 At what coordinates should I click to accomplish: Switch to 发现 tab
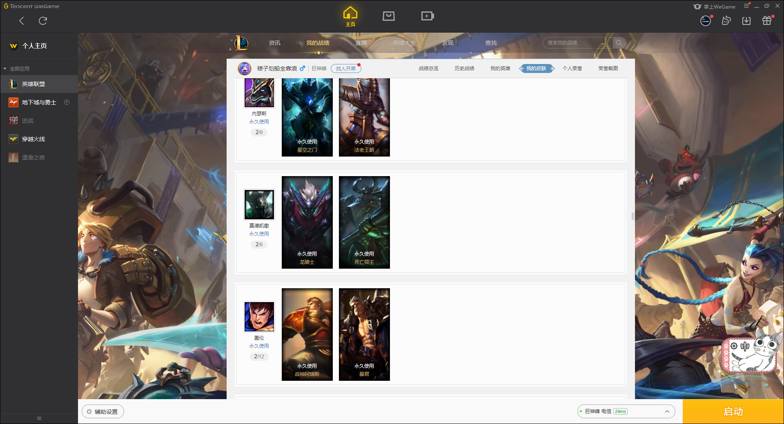pyautogui.click(x=448, y=43)
